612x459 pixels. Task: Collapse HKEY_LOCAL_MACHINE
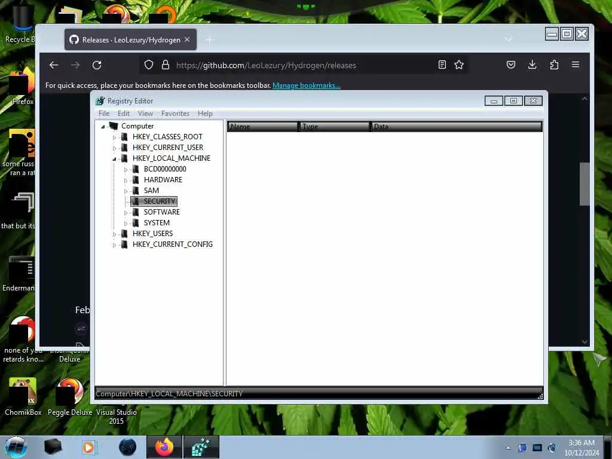[114, 159]
